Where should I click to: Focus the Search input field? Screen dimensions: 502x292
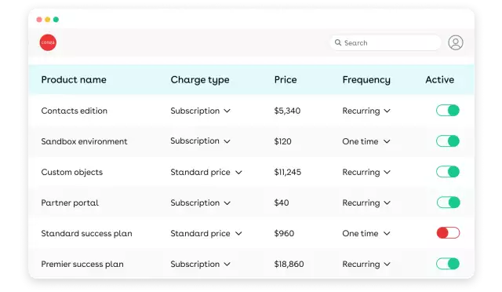coord(385,42)
